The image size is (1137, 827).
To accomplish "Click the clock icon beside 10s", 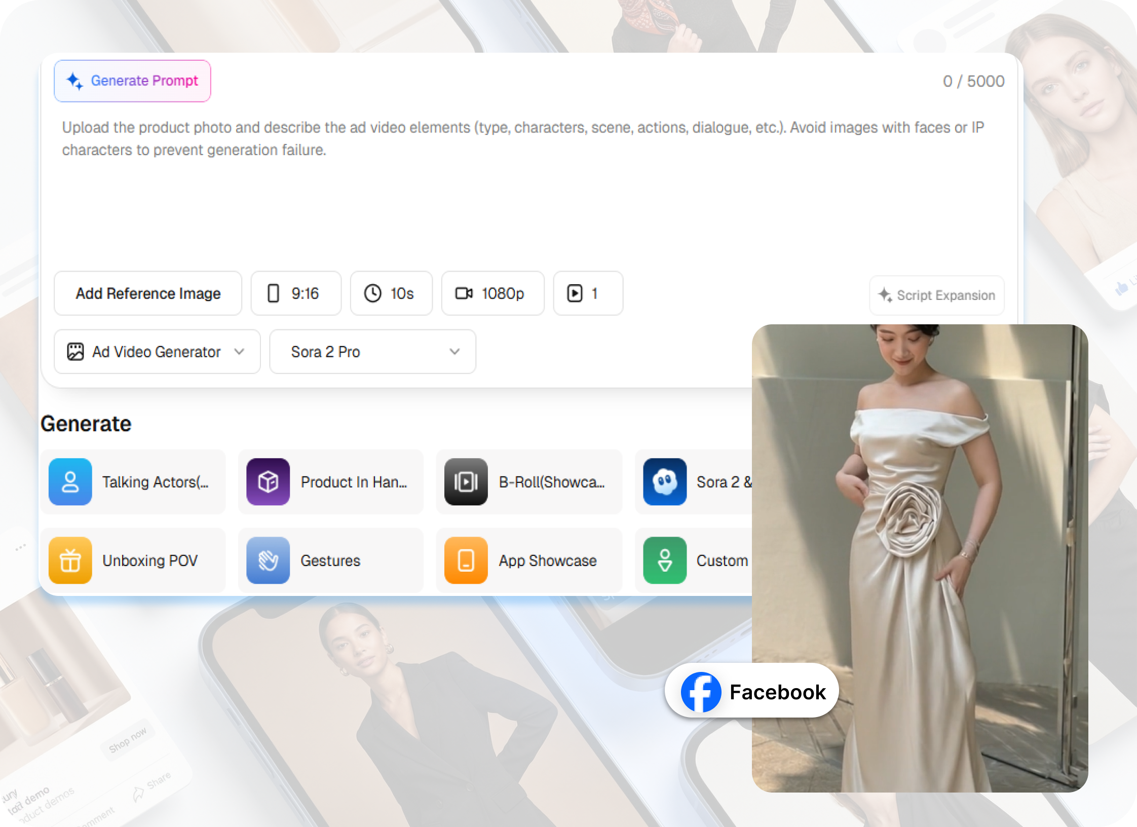I will (373, 293).
